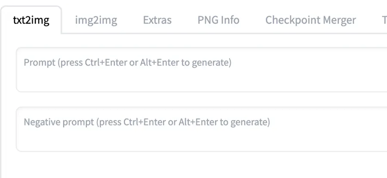Click the active txt2img tab
The width and height of the screenshot is (387, 178).
[x=31, y=20]
